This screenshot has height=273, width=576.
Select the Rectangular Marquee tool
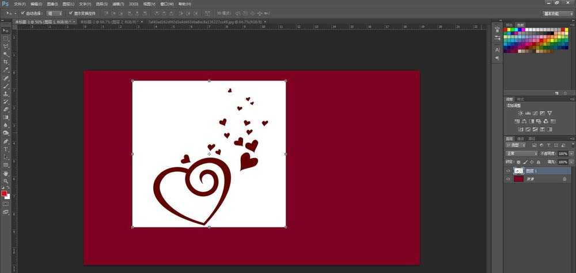pyautogui.click(x=6, y=38)
